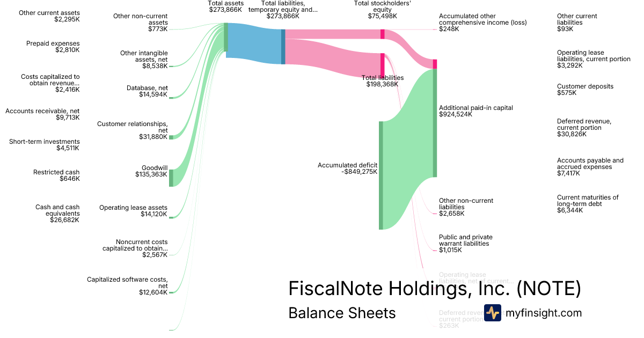Select the Deferred revenue, current portion label
This screenshot has width=644, height=338.
click(x=584, y=128)
